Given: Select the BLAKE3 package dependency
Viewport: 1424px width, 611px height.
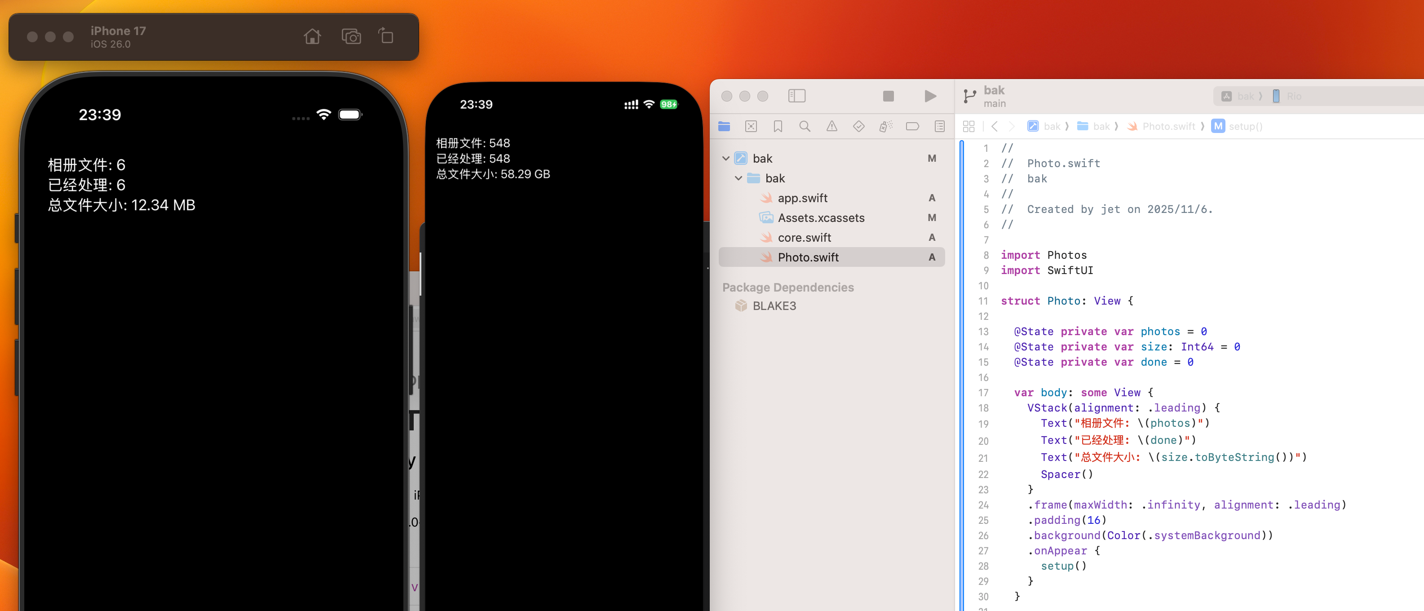Looking at the screenshot, I should [x=774, y=306].
